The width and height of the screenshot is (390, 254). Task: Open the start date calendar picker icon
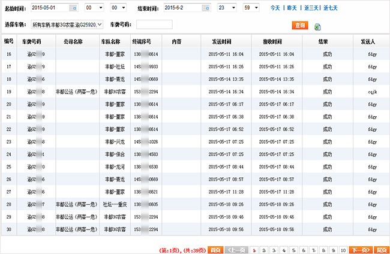point(73,8)
